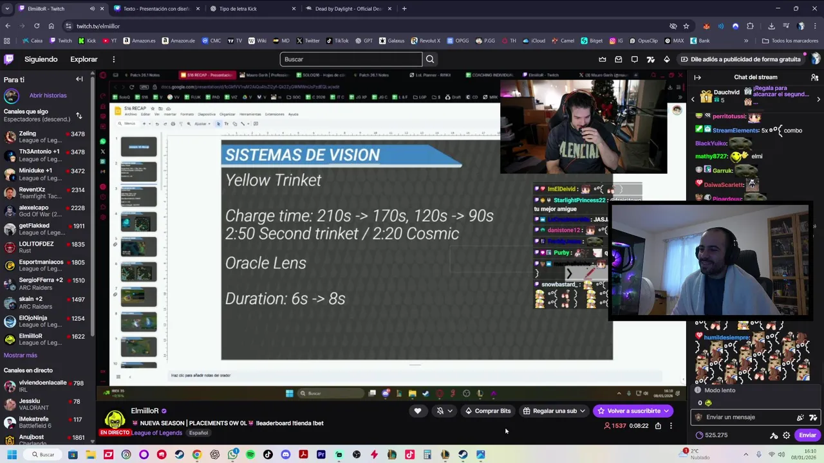
Task: Open new browser tab
Action: [404, 9]
